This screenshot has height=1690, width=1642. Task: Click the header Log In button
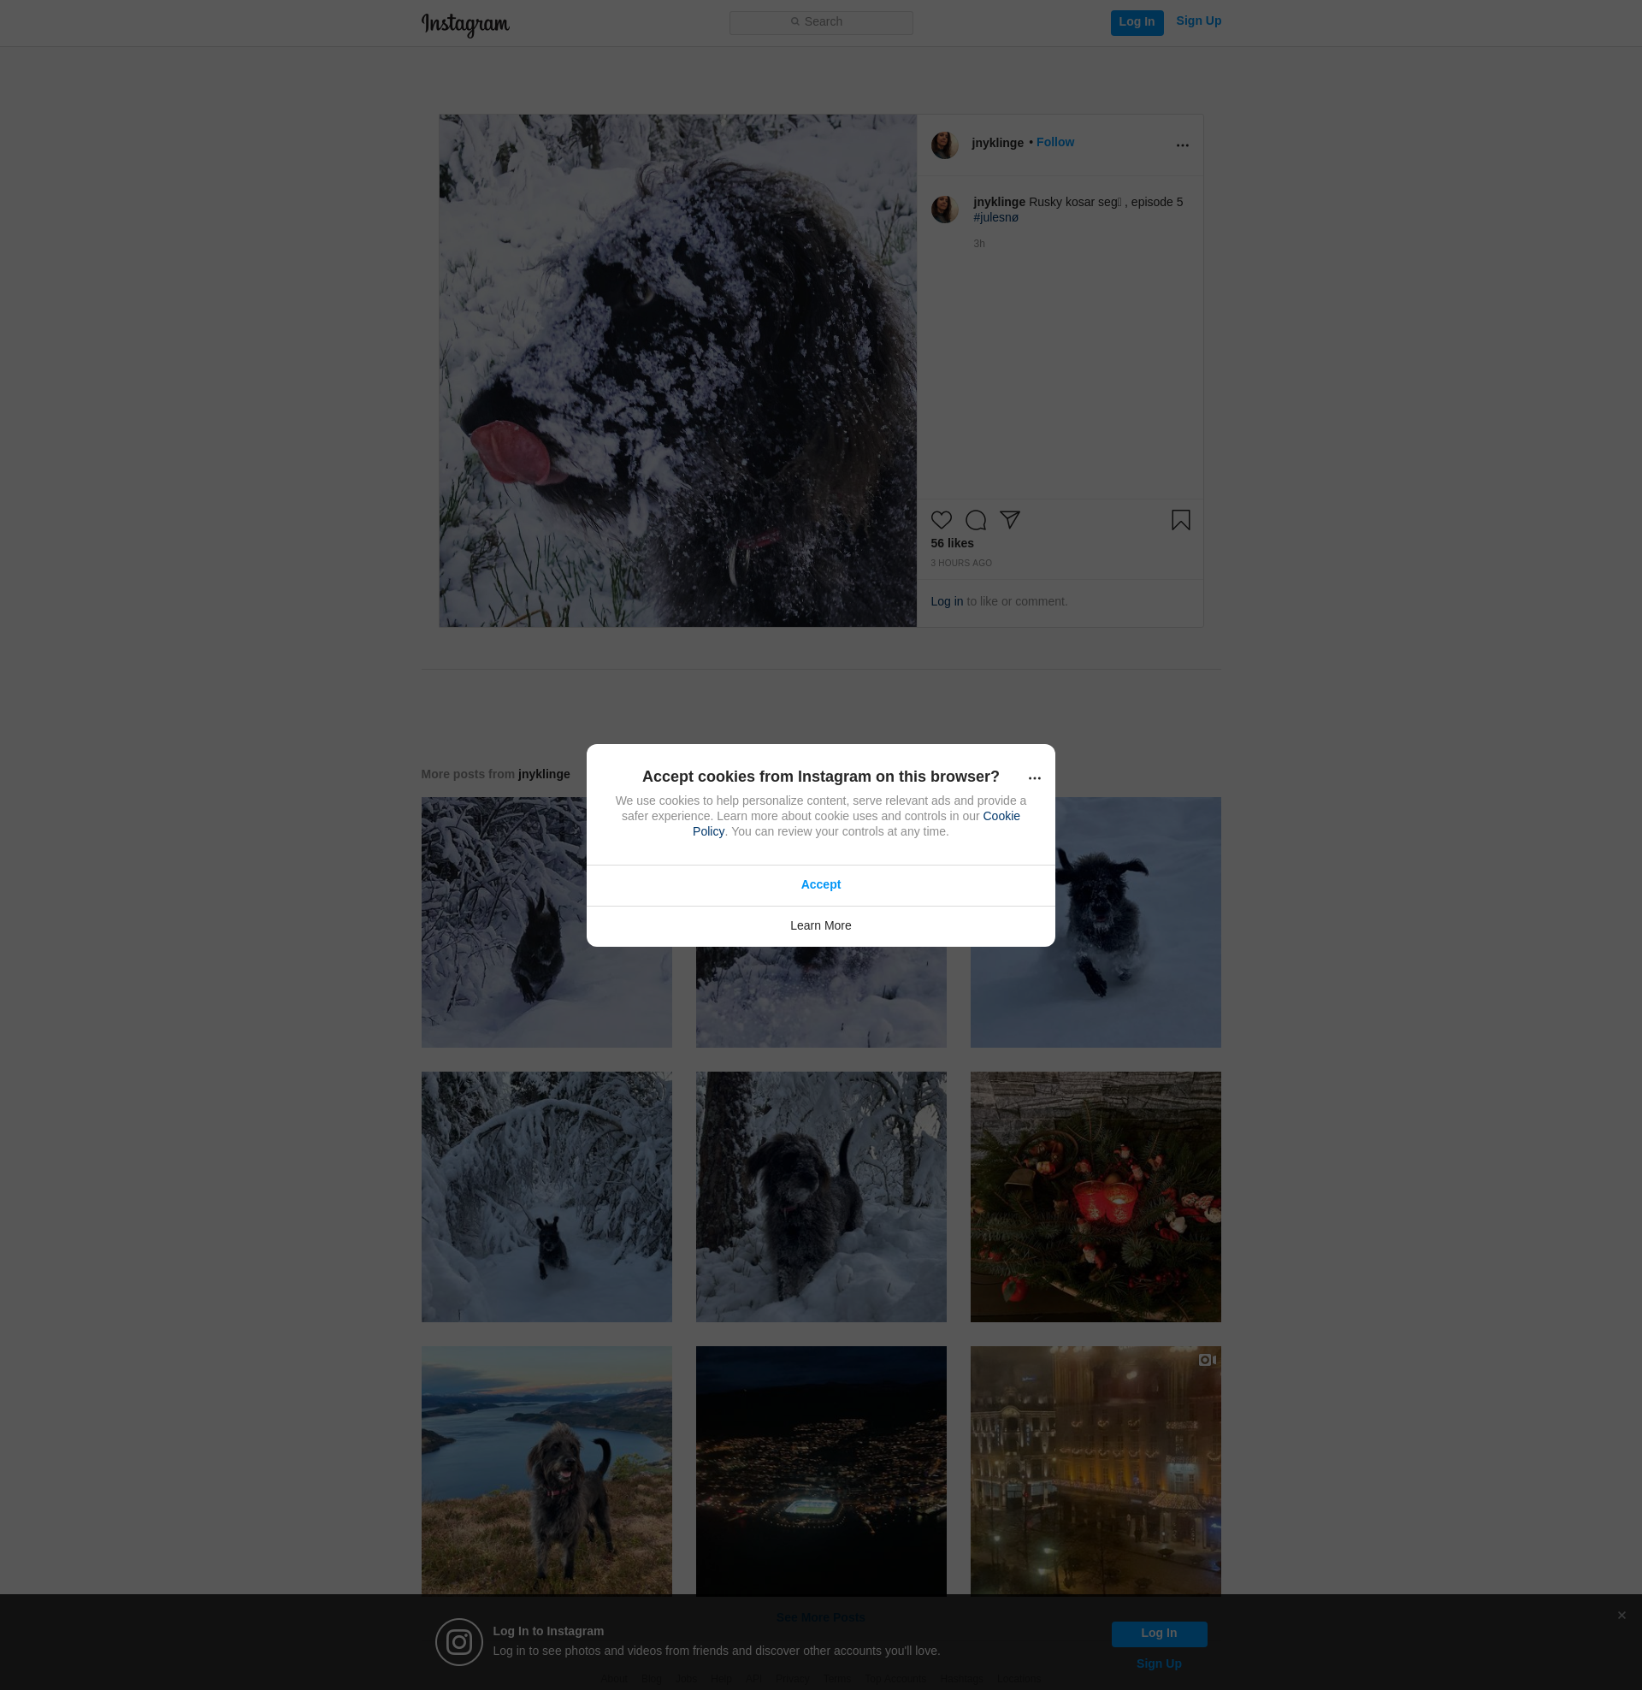1137,22
